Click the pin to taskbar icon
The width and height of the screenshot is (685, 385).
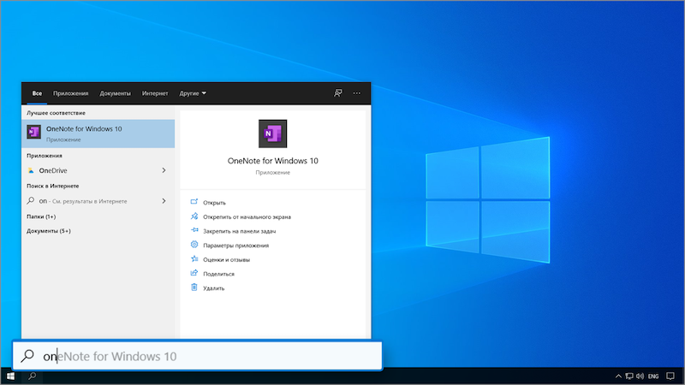tap(194, 230)
